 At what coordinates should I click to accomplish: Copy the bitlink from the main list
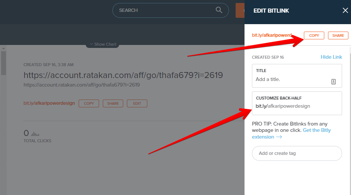89,104
